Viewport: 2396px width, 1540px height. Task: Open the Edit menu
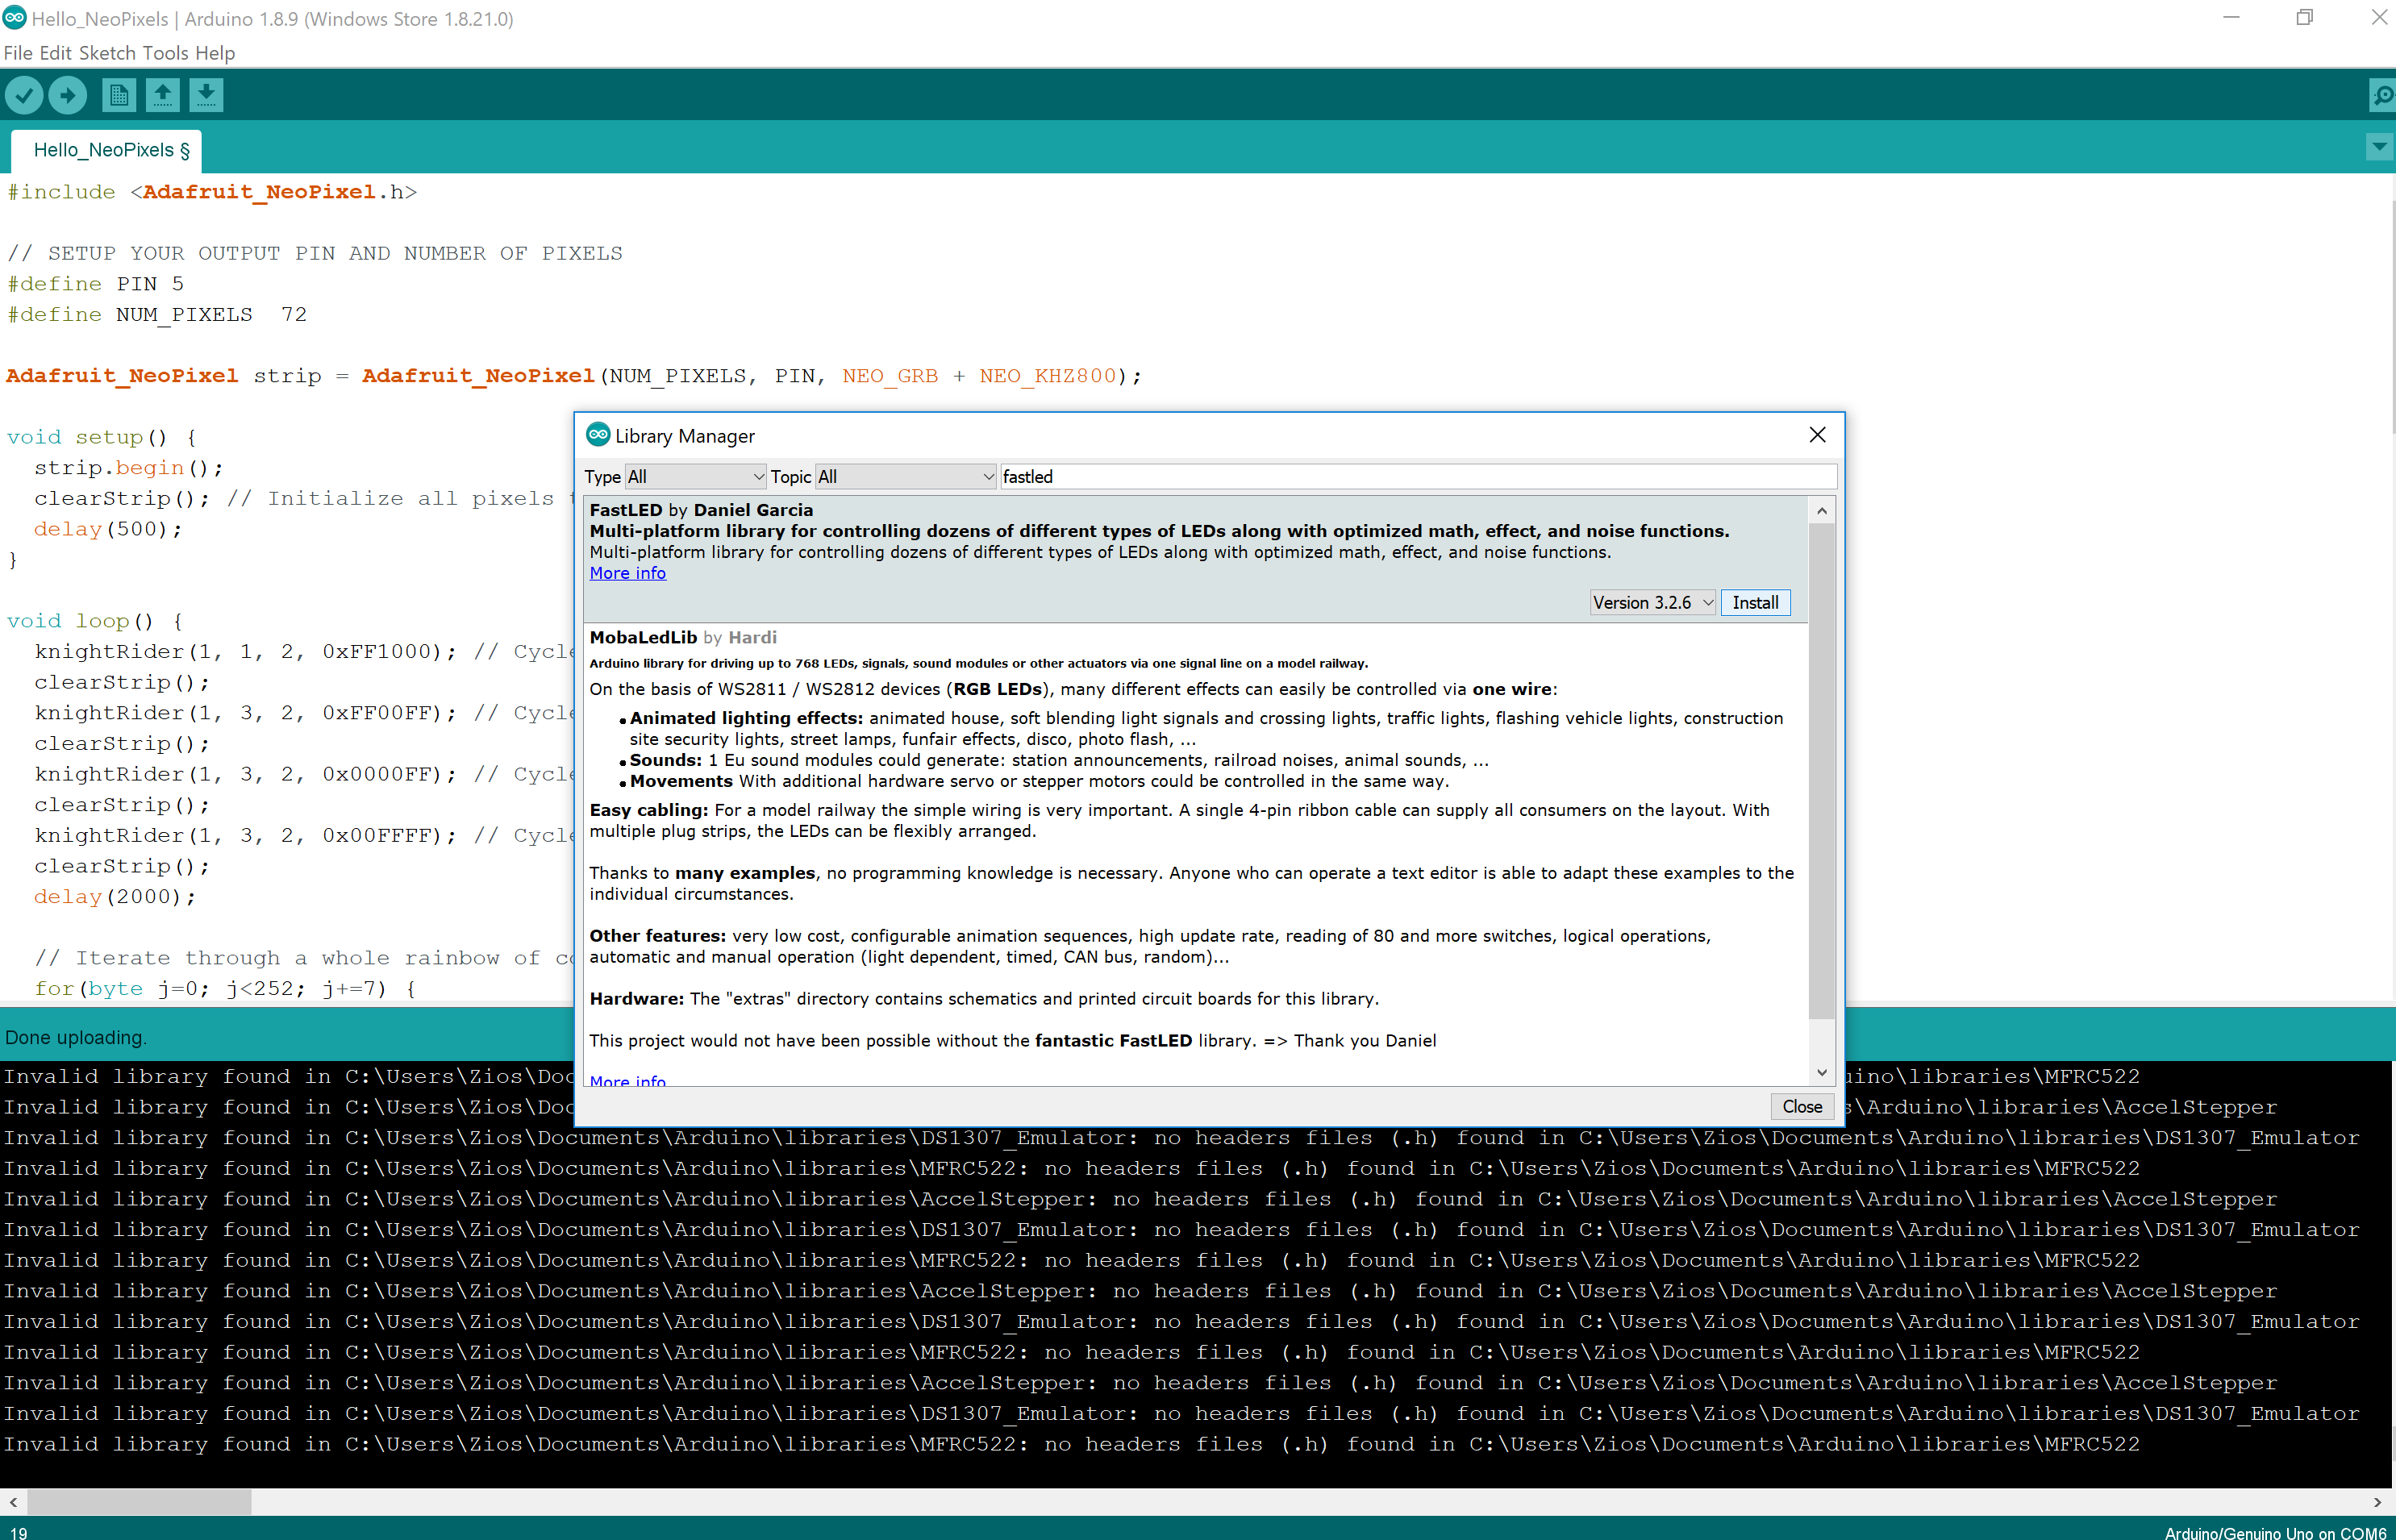[x=55, y=53]
